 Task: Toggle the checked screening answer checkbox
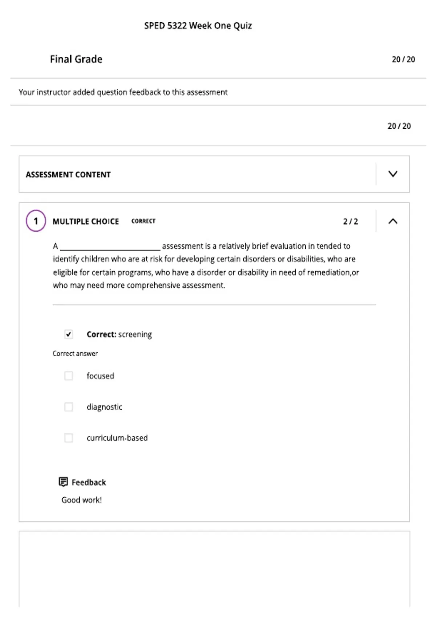(x=69, y=334)
